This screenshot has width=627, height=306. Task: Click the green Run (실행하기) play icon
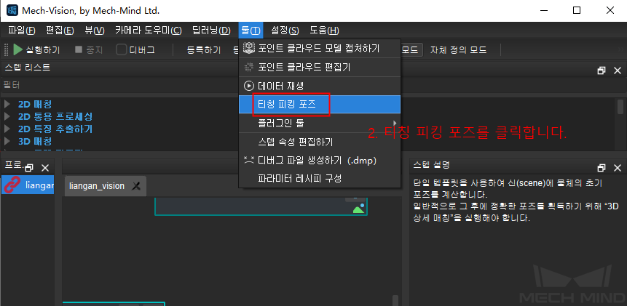18,50
